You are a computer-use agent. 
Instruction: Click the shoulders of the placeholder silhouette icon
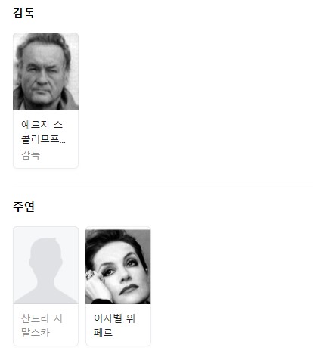[x=45, y=294]
